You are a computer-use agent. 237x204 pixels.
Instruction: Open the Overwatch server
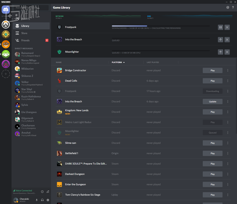[6, 24]
